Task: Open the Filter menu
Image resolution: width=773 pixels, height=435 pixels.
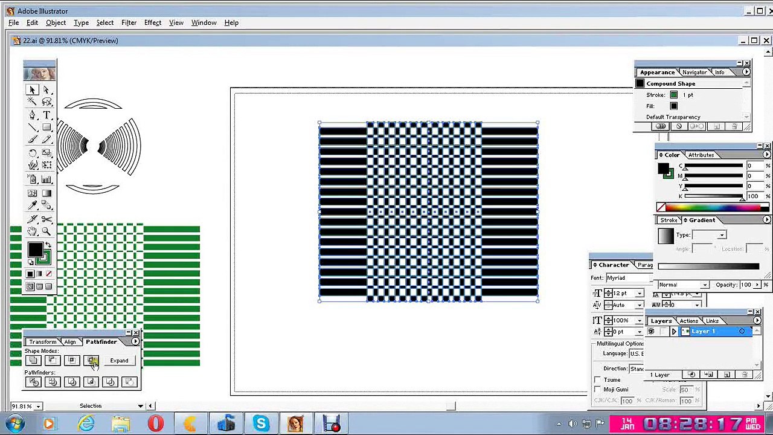Action: pyautogui.click(x=129, y=23)
